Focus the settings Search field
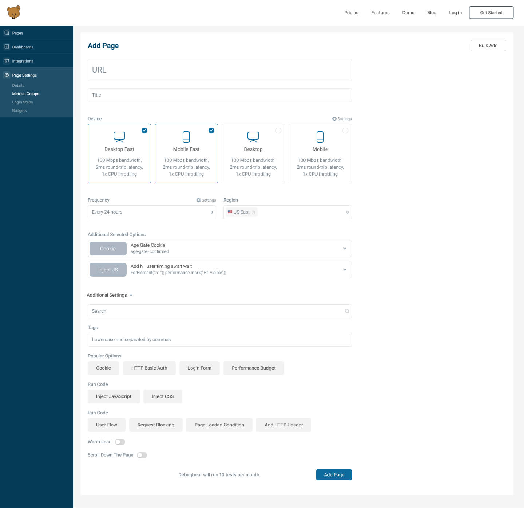This screenshot has height=508, width=524. coord(220,311)
